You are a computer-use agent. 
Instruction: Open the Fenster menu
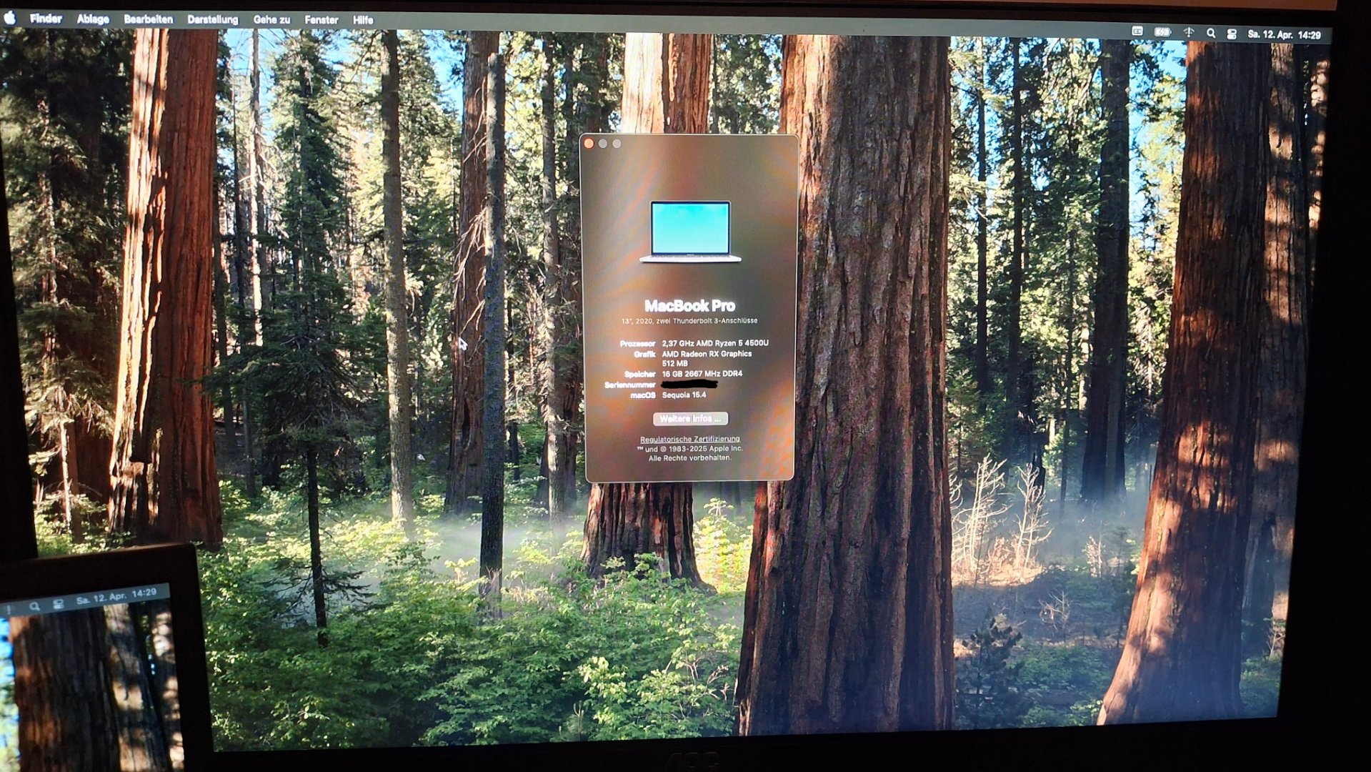(x=321, y=20)
